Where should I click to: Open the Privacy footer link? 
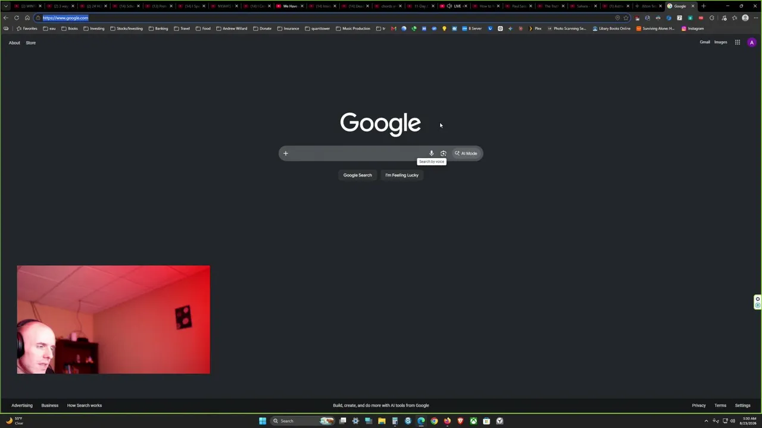[699, 405]
